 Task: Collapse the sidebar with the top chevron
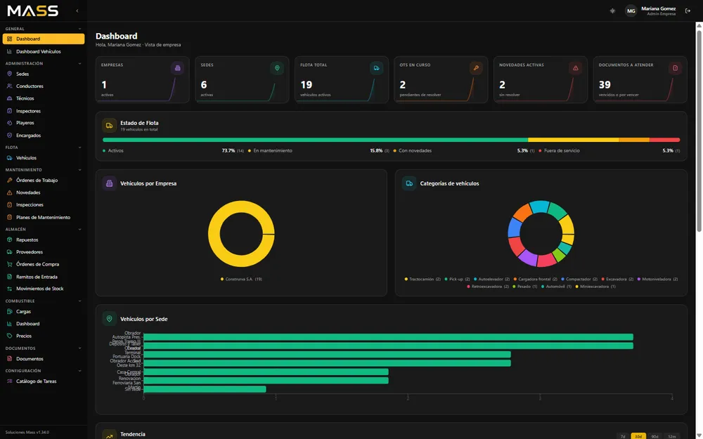point(77,11)
